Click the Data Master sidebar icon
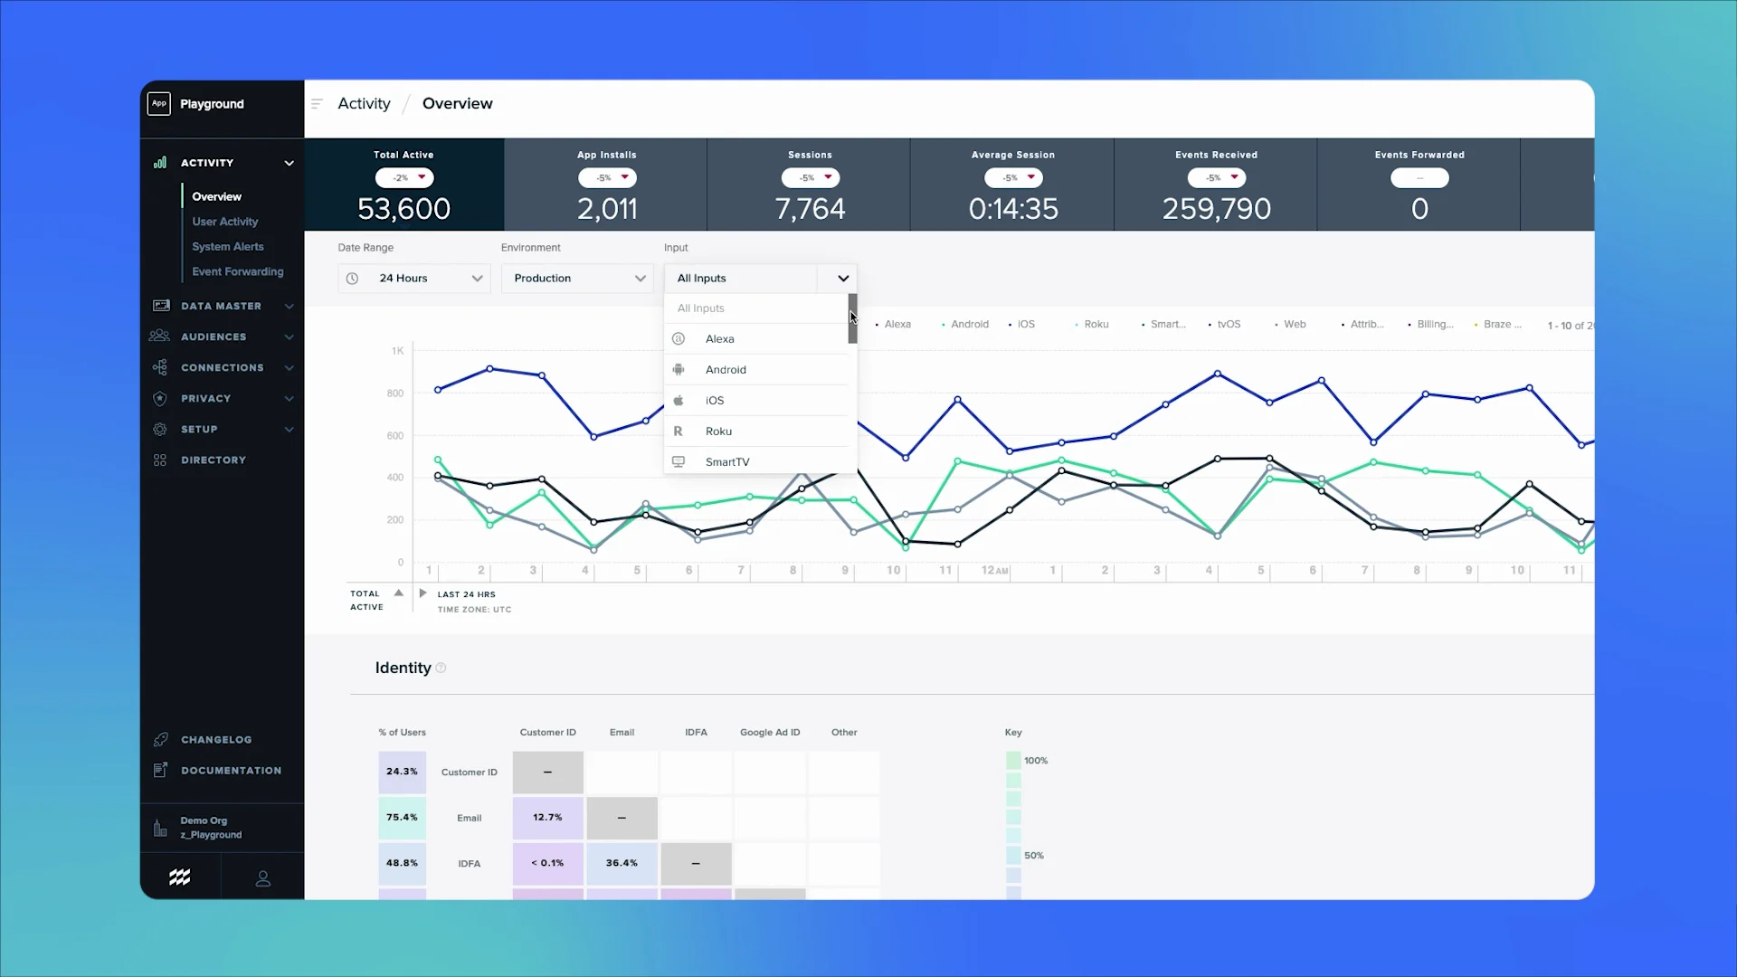This screenshot has height=977, width=1737. click(161, 306)
